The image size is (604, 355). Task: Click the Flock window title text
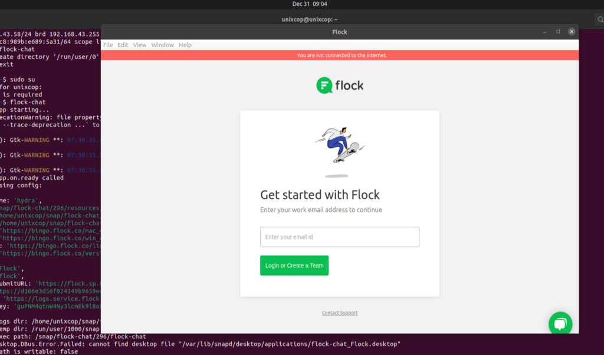(339, 32)
